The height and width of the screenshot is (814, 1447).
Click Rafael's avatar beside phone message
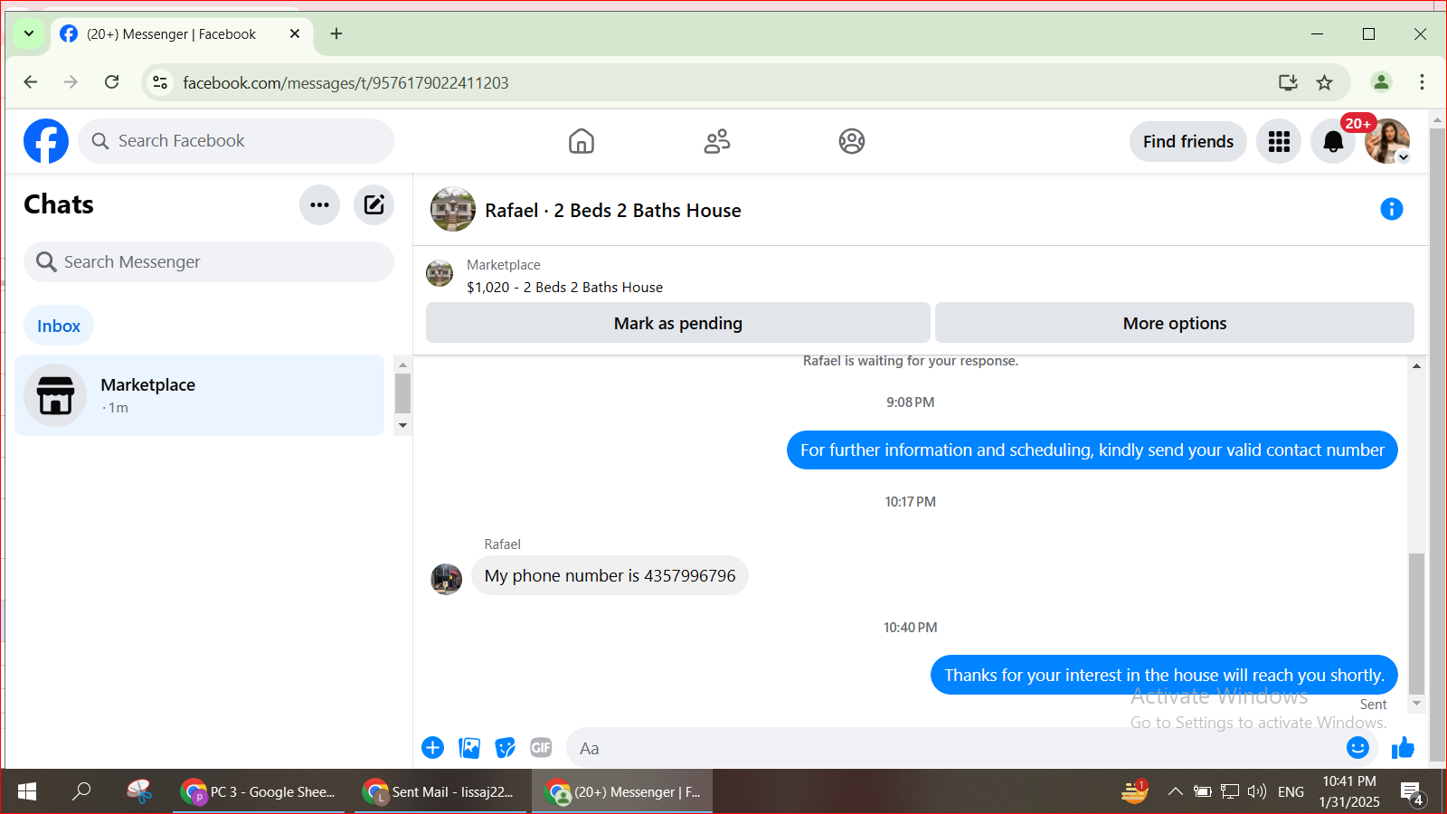coord(447,579)
